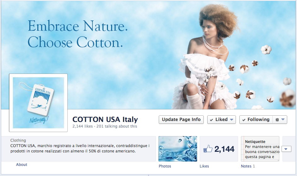The width and height of the screenshot is (297, 176).
Task: Open the Liked dropdown button
Action: 221,120
